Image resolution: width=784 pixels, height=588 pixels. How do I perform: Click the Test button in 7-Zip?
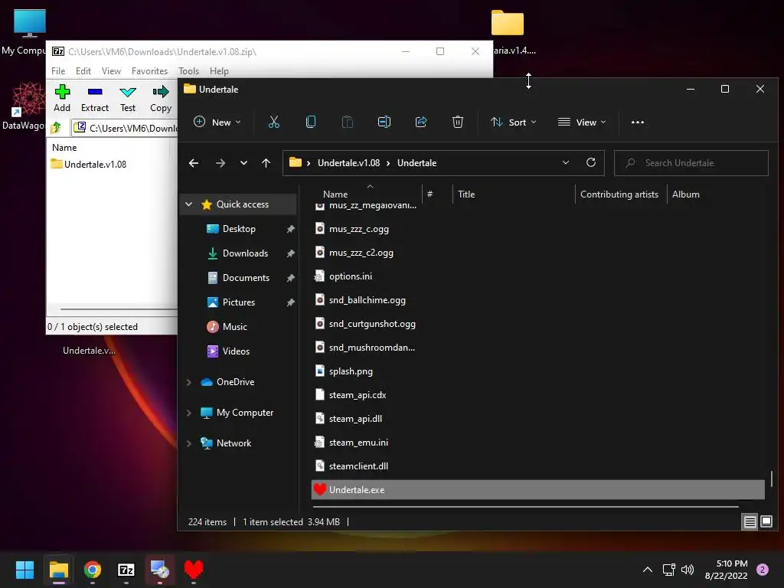[128, 99]
